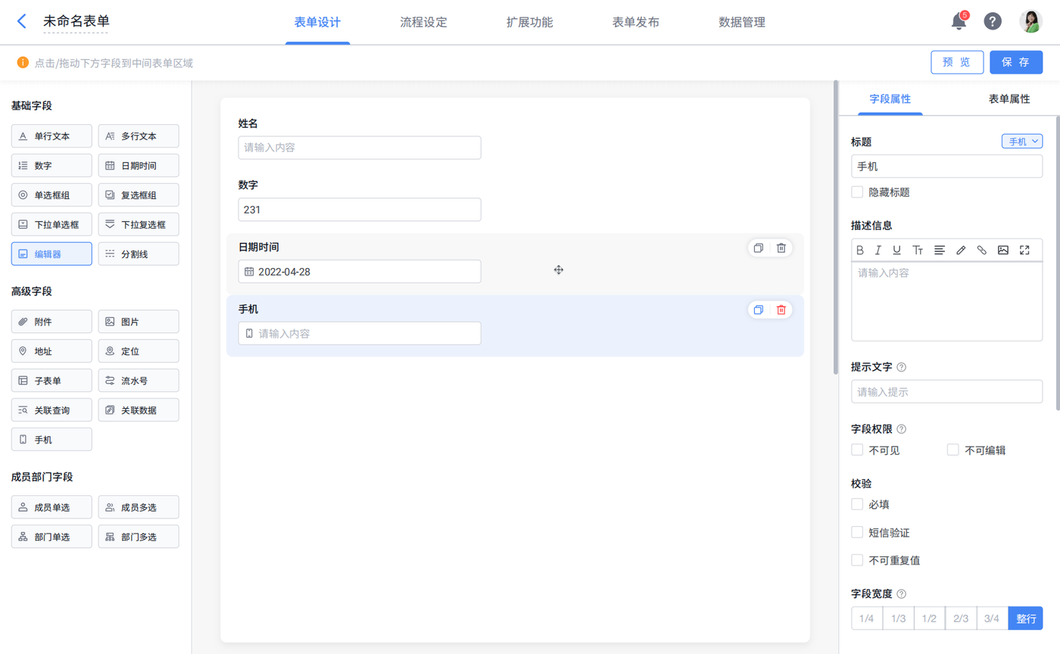
Task: Open the 表单属性 tab
Action: (1009, 99)
